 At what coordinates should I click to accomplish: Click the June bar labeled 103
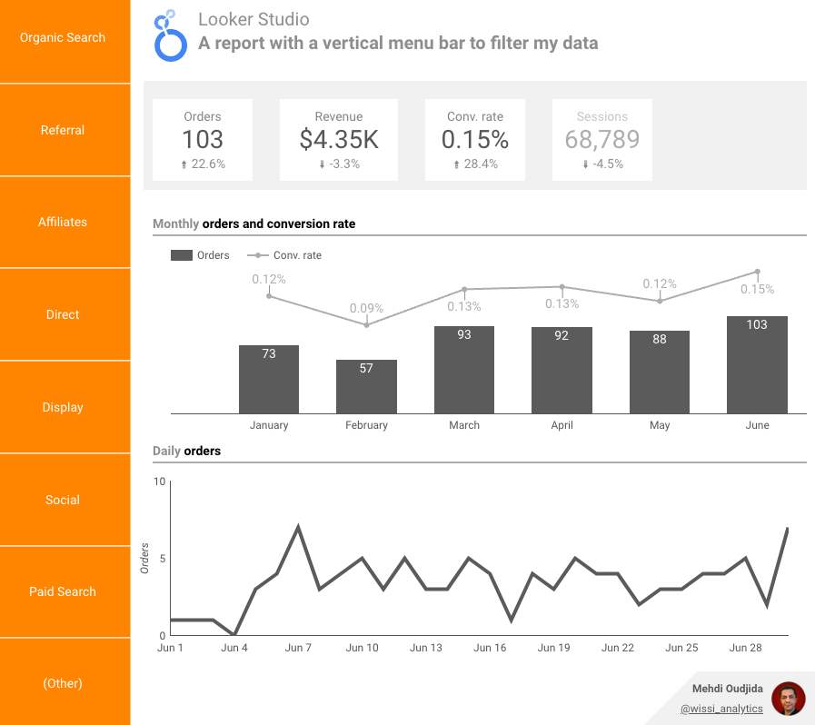[x=758, y=365]
